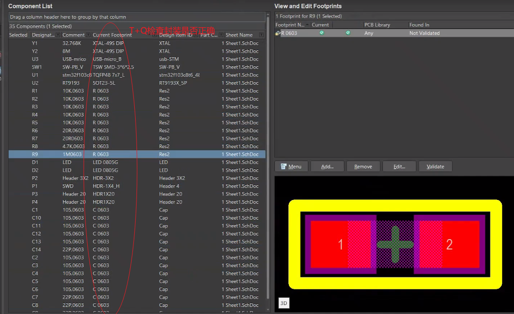
Task: Click the 'Not Validated' cell for R 0603
Action: pos(424,33)
